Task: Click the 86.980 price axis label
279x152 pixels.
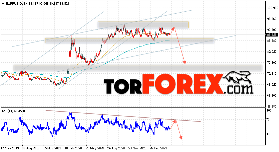Action: (272, 41)
